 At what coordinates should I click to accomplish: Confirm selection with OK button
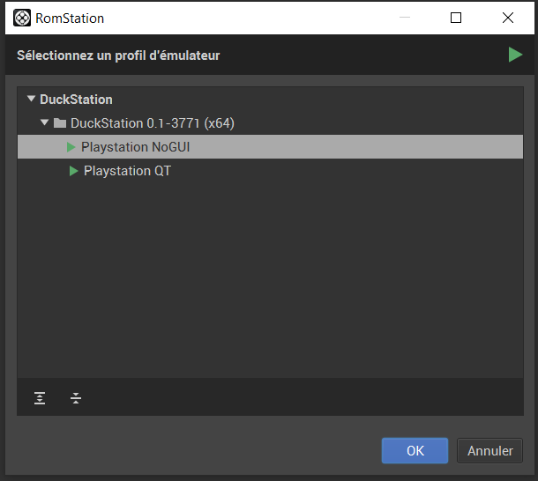(x=415, y=450)
